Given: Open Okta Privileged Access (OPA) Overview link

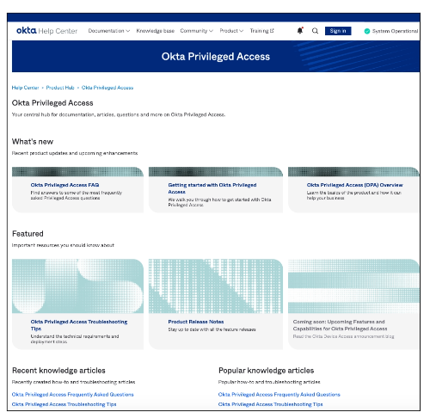Looking at the screenshot, I should point(354,185).
